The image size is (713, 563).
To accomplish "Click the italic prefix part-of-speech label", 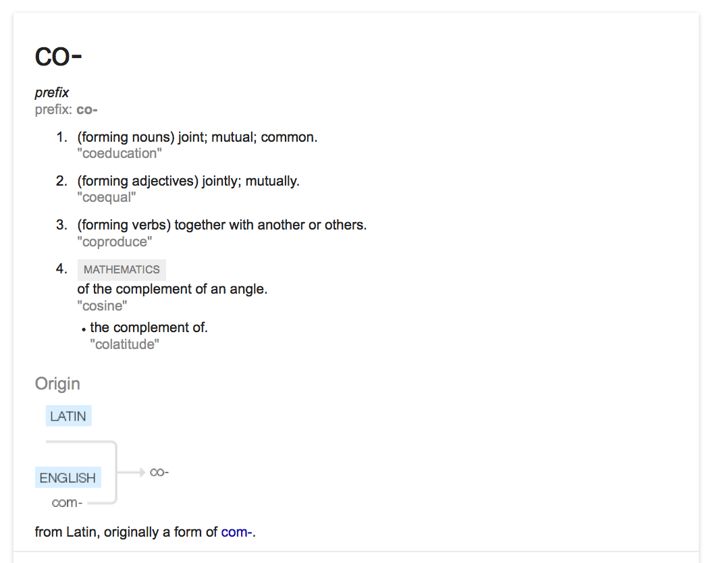I will (x=52, y=92).
